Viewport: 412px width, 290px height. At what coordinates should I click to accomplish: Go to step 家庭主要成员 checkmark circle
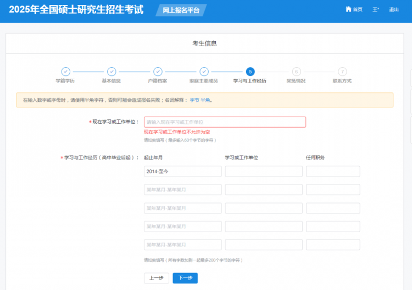(x=204, y=72)
